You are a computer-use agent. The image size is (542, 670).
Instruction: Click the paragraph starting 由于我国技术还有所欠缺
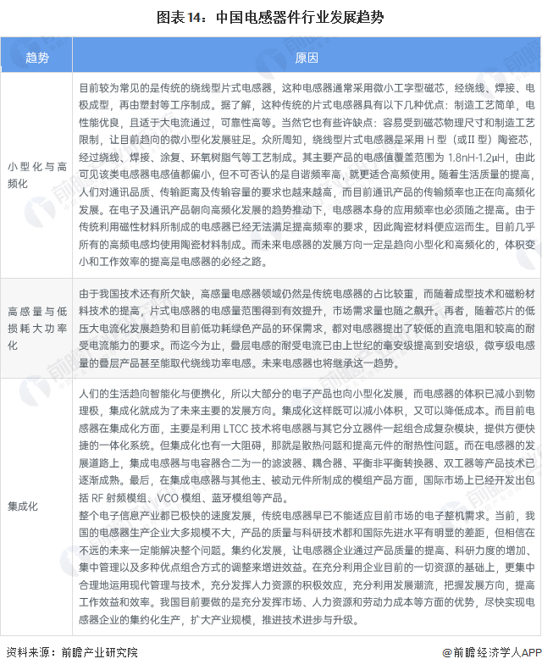tap(307, 328)
